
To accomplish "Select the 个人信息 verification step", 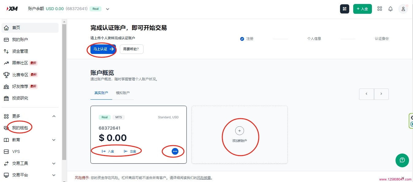I will point(314,39).
